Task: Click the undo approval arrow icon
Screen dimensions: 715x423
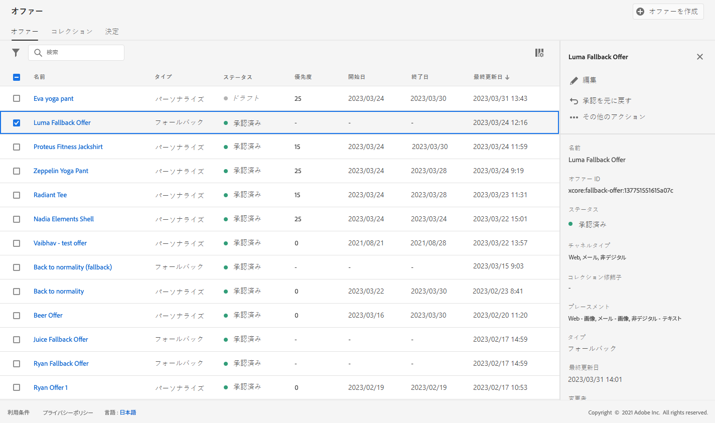Action: tap(574, 101)
